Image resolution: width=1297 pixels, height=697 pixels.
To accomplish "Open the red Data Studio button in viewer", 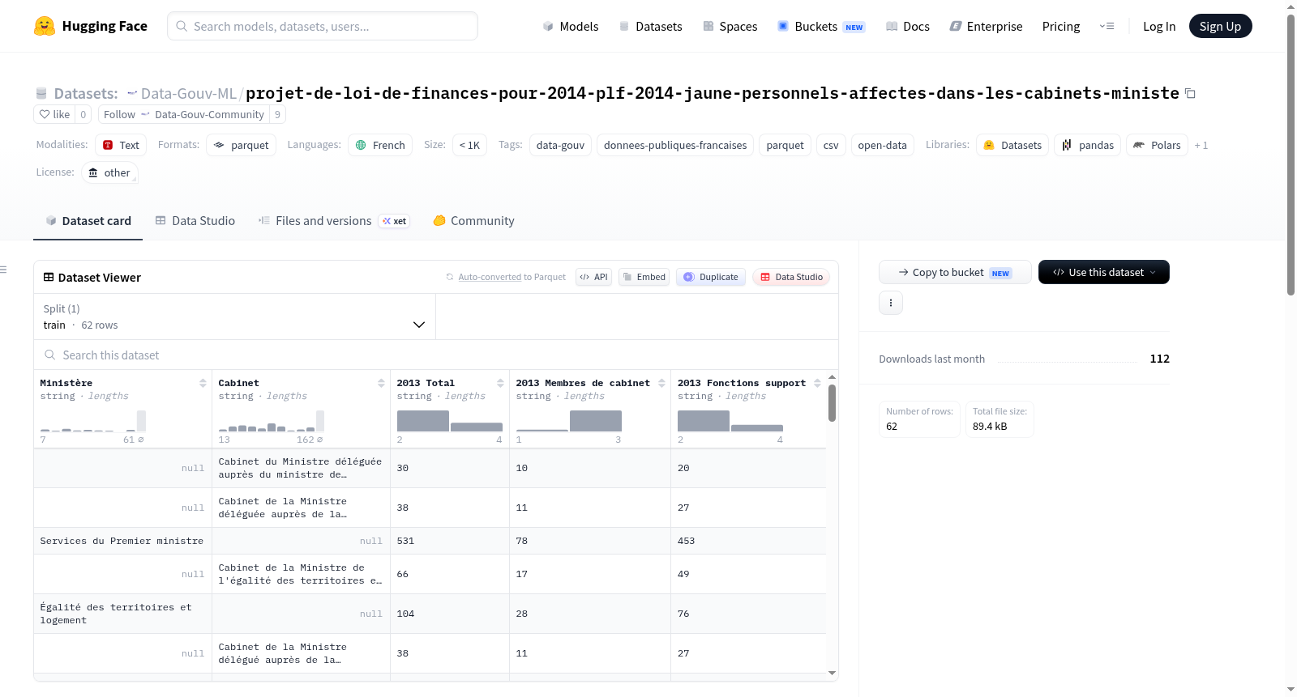I will (x=791, y=277).
